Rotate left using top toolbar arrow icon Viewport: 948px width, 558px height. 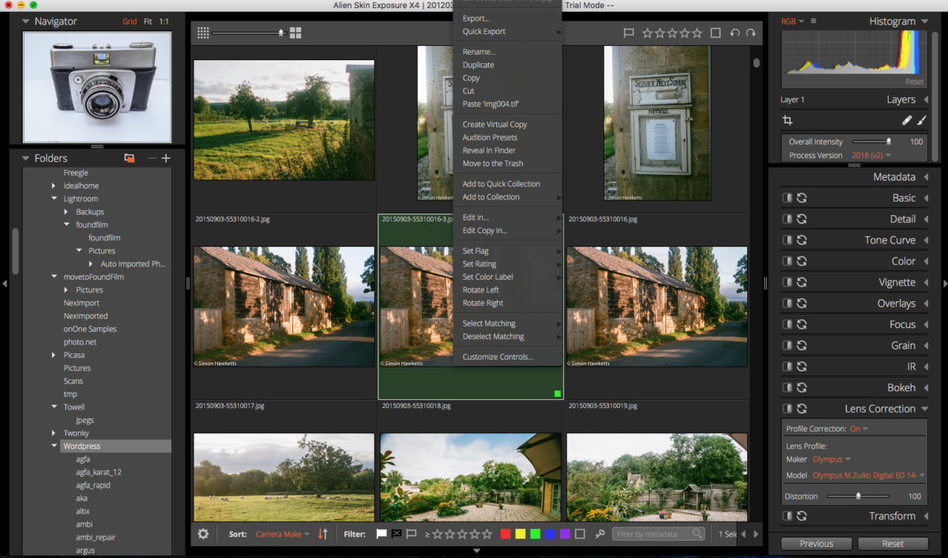(x=735, y=33)
